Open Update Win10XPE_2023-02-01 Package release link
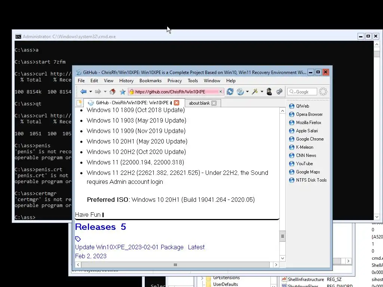The image size is (383, 287). pyautogui.click(x=129, y=247)
